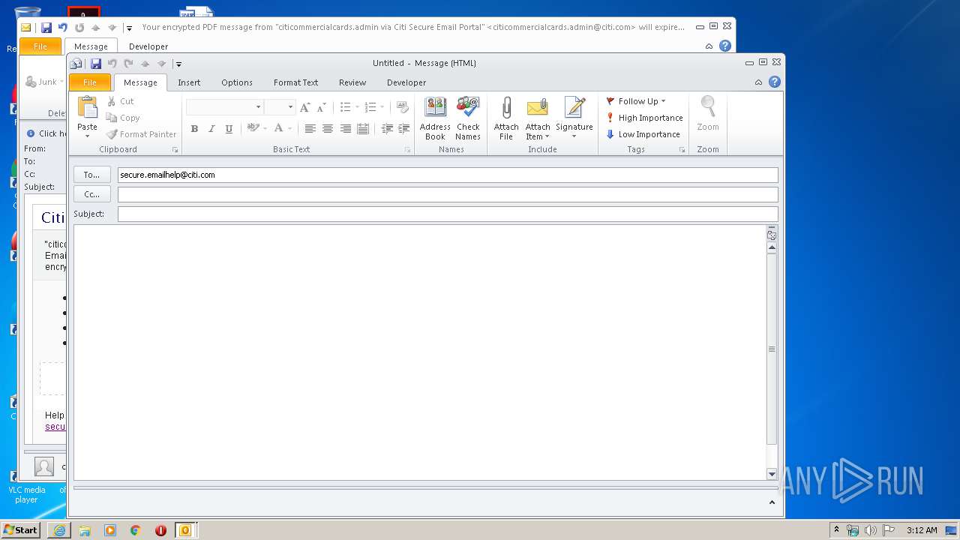Open the font name dropdown

[x=258, y=107]
